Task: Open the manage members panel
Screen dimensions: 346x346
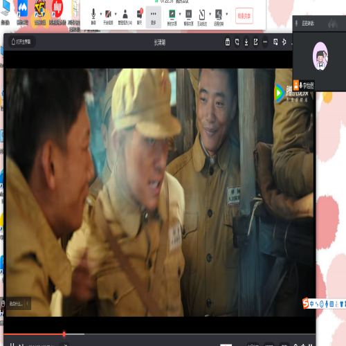Action: (x=125, y=17)
